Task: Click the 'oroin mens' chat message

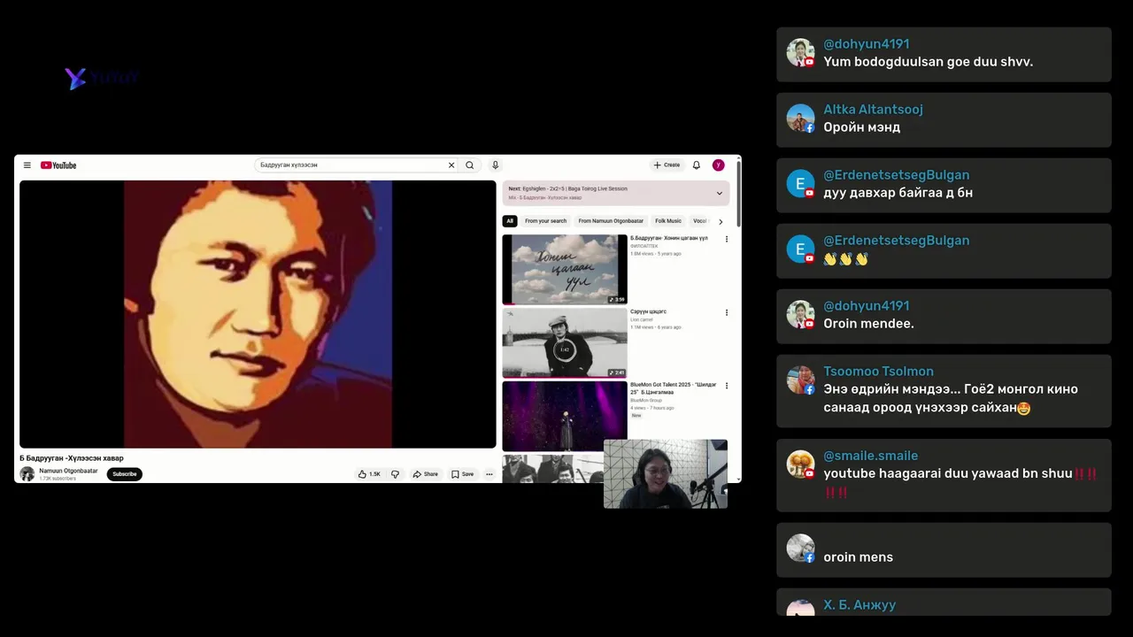Action: pos(858,557)
